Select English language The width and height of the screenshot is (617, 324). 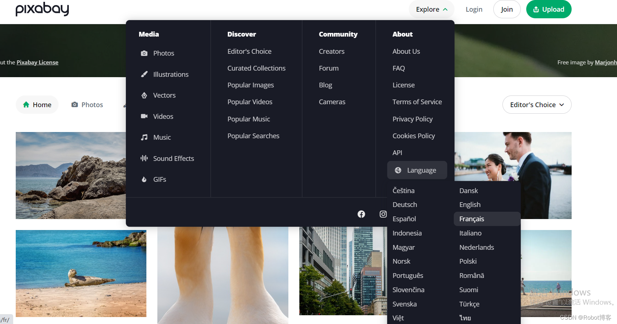[x=470, y=205]
